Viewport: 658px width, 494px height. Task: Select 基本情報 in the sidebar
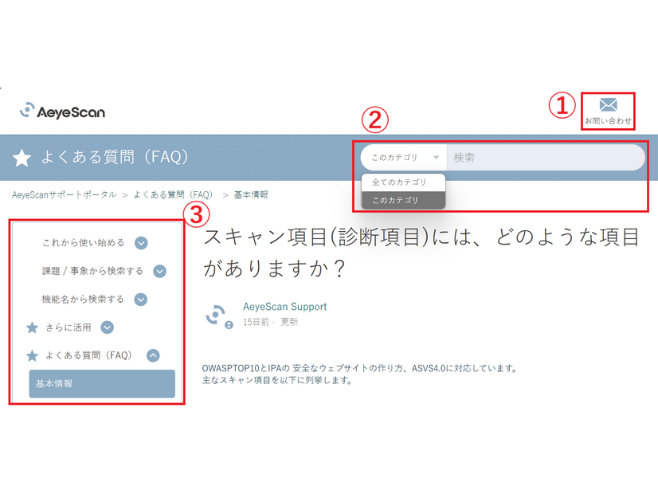tap(102, 383)
